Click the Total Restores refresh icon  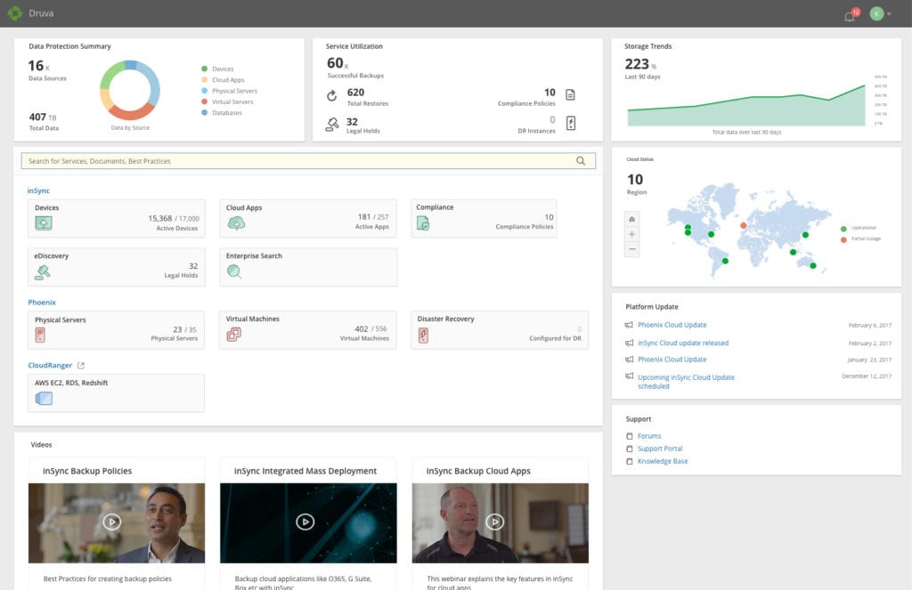click(x=331, y=95)
